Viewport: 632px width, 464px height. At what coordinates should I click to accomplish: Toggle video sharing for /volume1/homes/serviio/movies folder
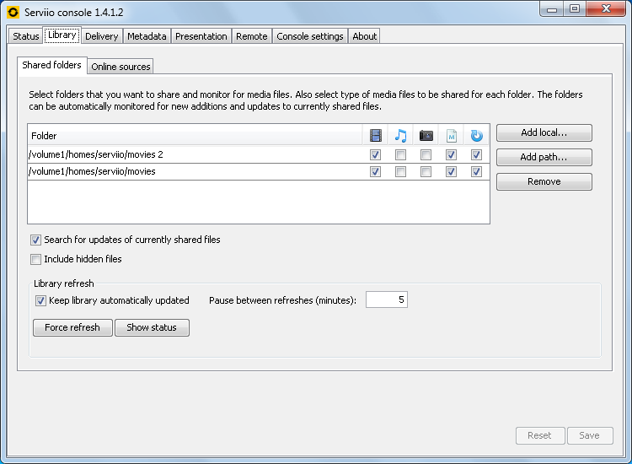click(375, 172)
